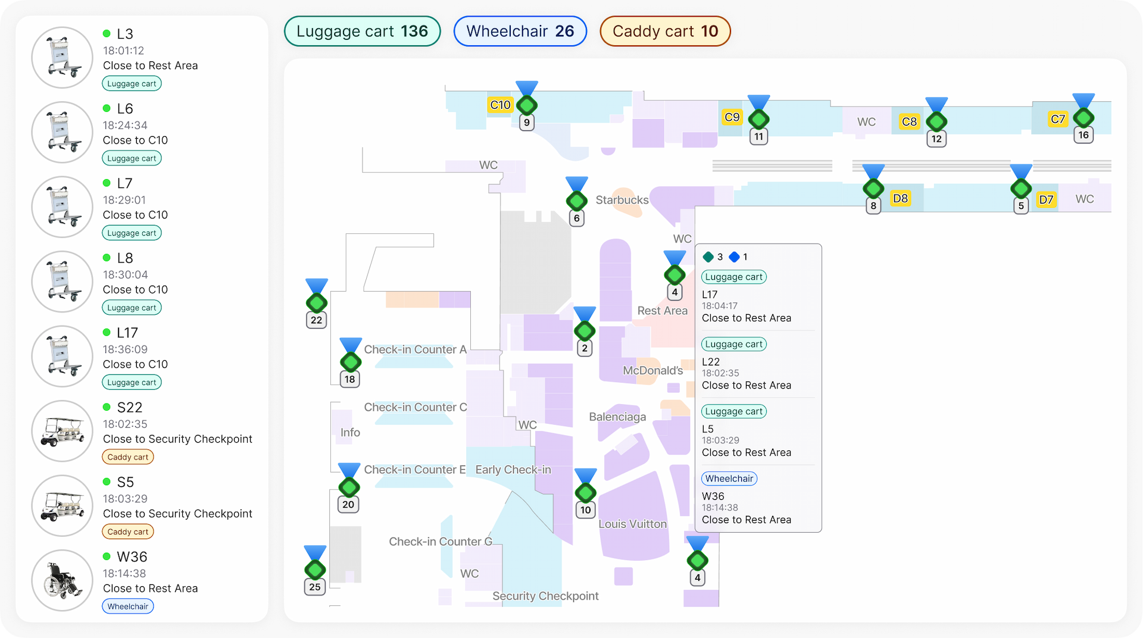Click the S5 caddy cart thumbnail
The image size is (1143, 638).
[x=63, y=506]
